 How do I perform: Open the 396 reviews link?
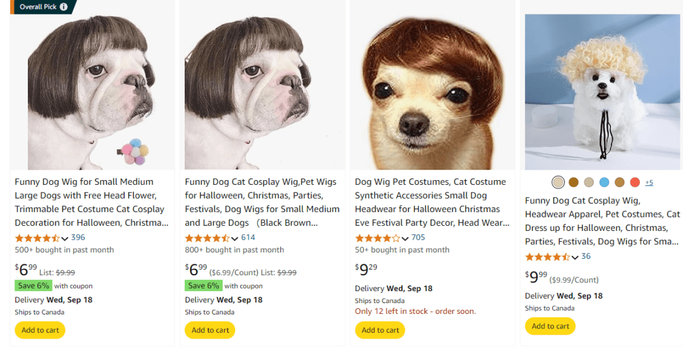click(x=78, y=238)
